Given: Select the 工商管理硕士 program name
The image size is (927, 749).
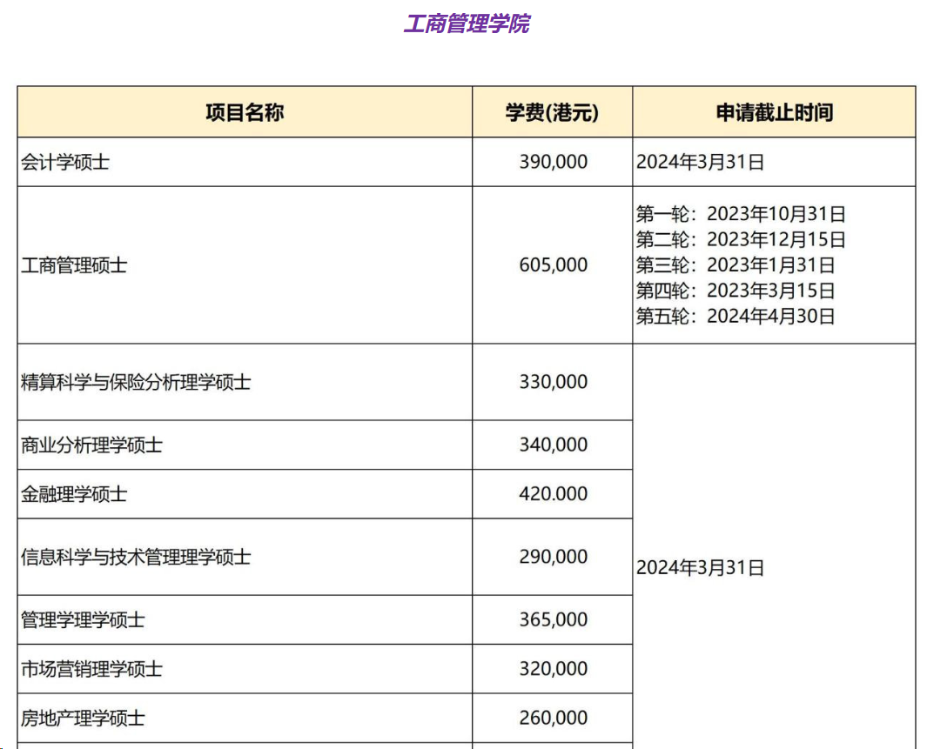Looking at the screenshot, I should point(74,265).
